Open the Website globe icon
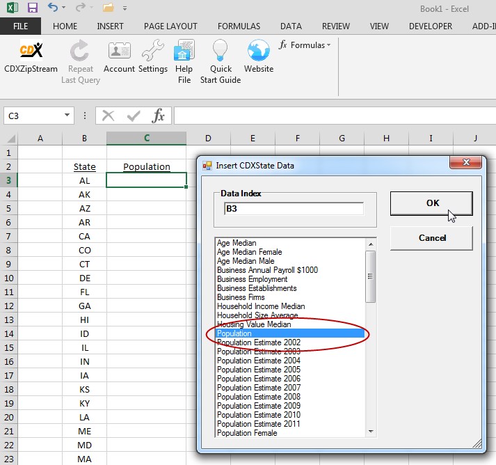 (x=259, y=50)
